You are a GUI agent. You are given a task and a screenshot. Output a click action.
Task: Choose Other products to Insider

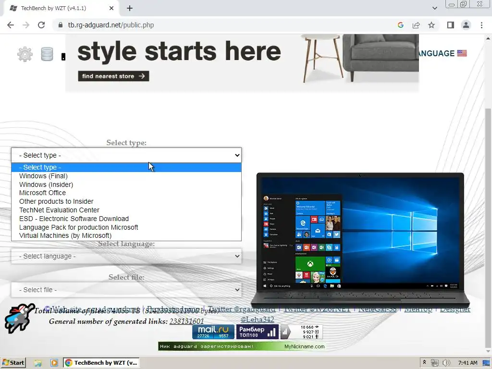126,201
